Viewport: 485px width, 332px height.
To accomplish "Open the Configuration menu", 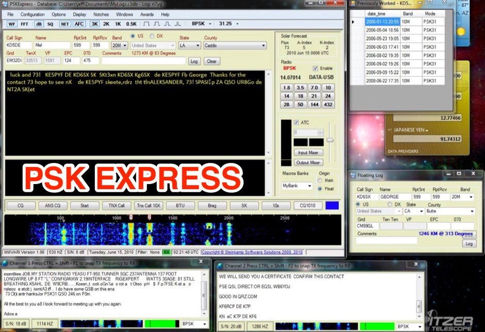I will pos(32,14).
